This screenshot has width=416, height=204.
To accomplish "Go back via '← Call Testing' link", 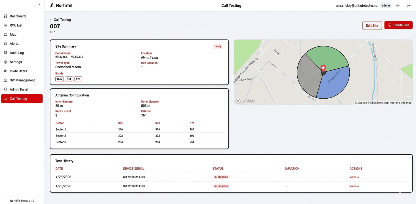I will [60, 20].
